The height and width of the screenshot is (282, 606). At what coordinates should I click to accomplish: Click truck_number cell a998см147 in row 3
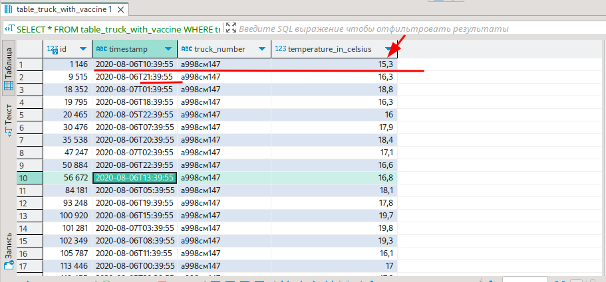point(225,90)
